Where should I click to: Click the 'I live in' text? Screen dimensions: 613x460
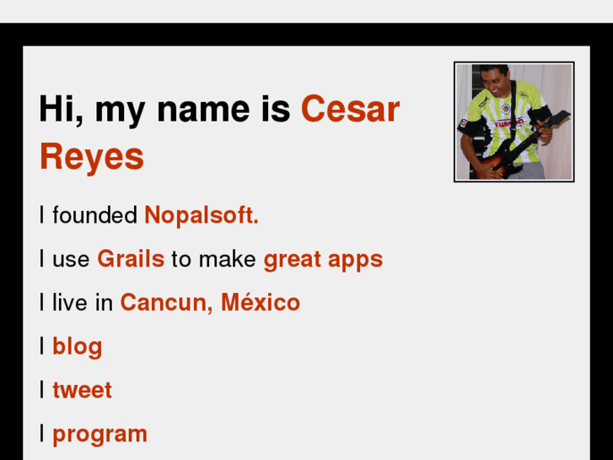tap(76, 303)
